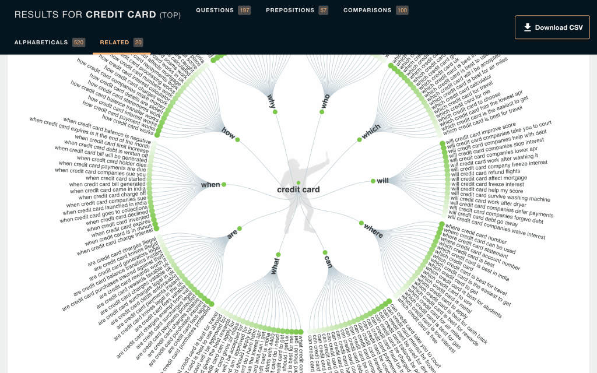Click the Download CSV button
597x373 pixels.
(x=552, y=27)
